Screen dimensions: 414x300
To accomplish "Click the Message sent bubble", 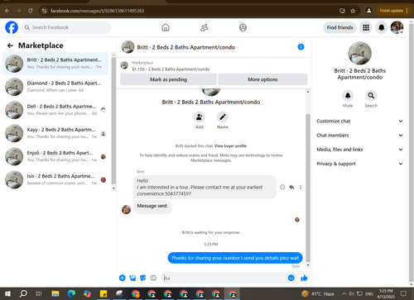I will [x=152, y=207].
